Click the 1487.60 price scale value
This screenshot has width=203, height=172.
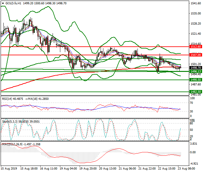(196, 84)
